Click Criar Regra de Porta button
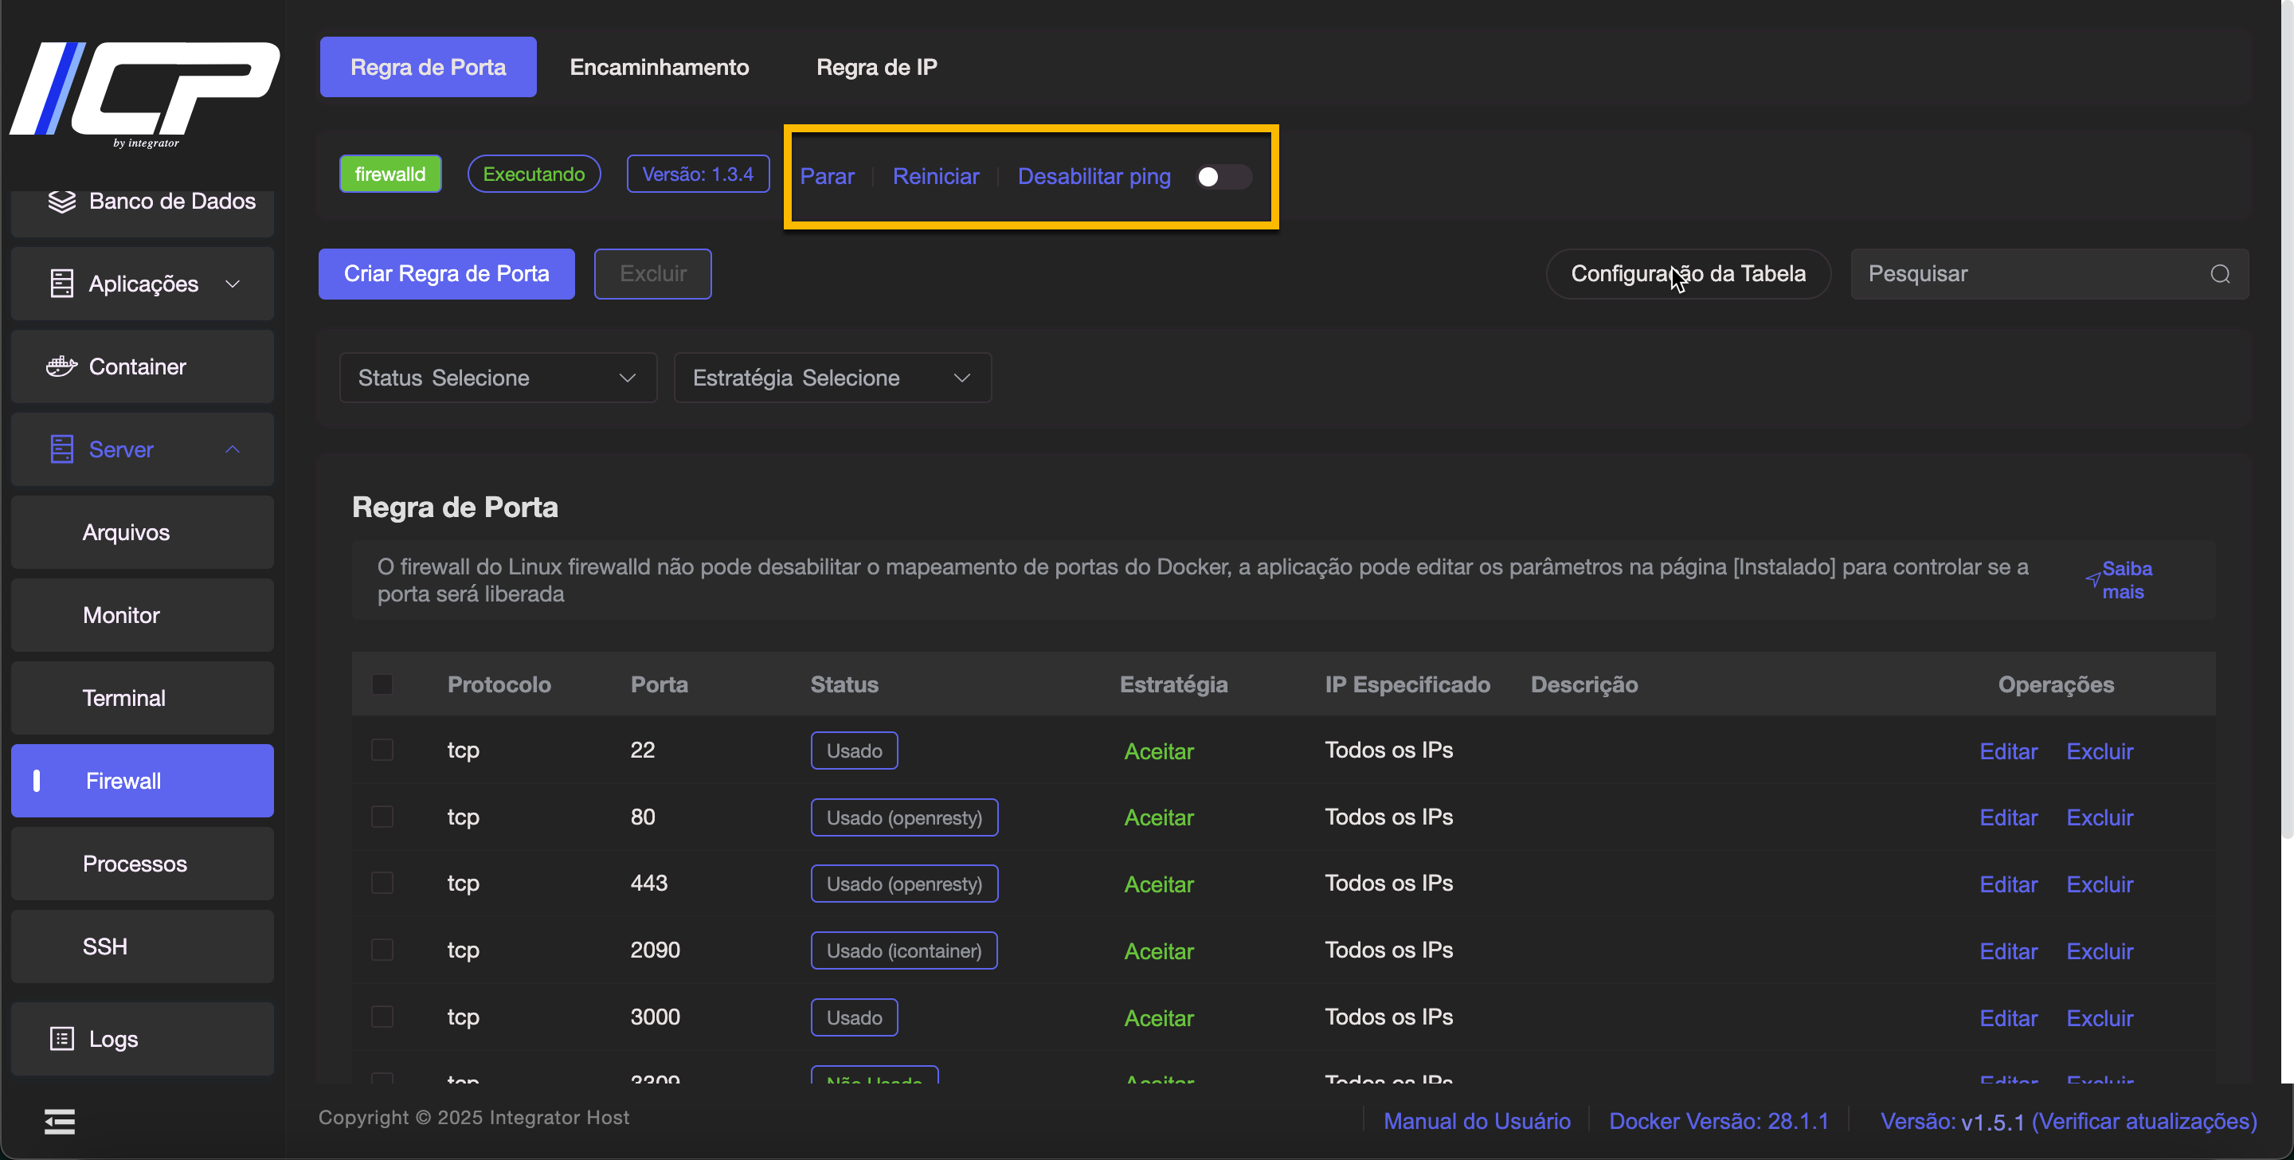This screenshot has height=1160, width=2294. tap(446, 273)
